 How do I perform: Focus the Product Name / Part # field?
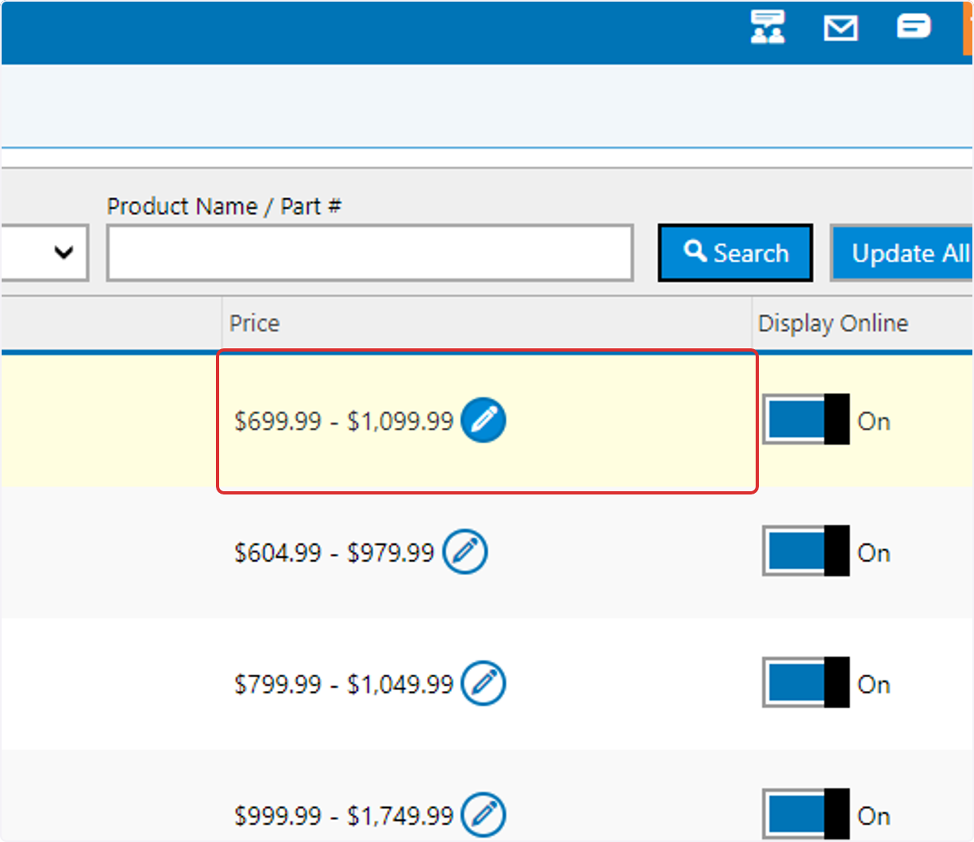[370, 253]
